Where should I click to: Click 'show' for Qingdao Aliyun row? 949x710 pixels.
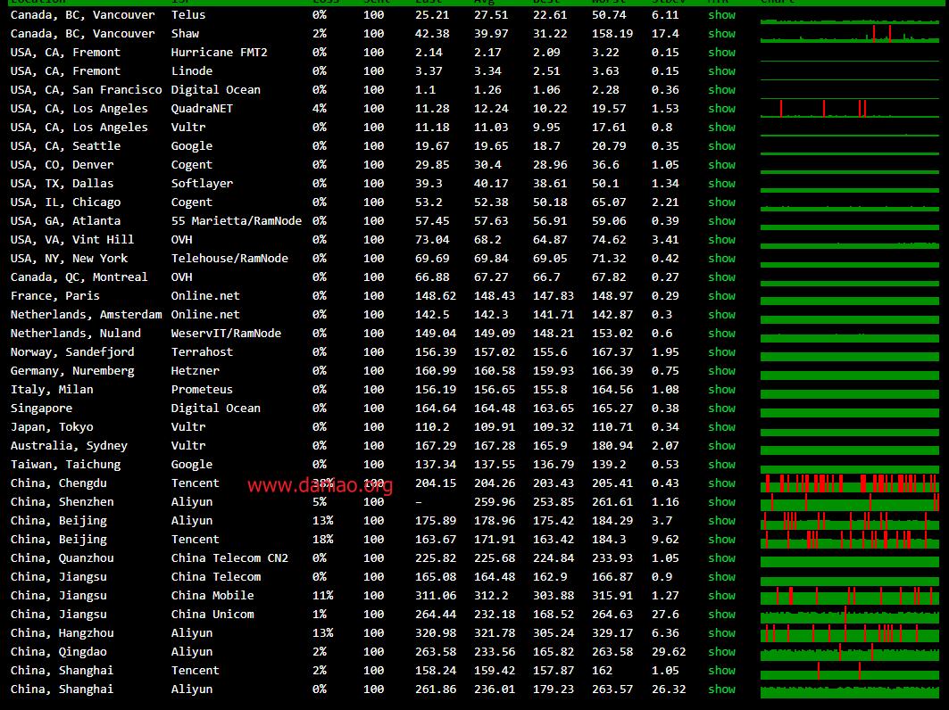click(x=721, y=653)
